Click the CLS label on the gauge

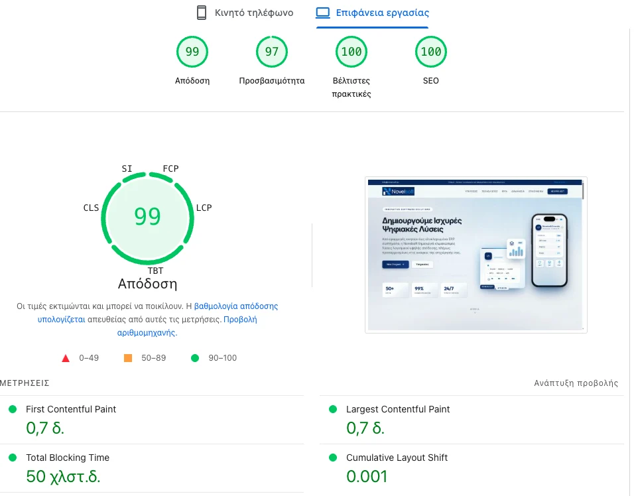pyautogui.click(x=91, y=208)
